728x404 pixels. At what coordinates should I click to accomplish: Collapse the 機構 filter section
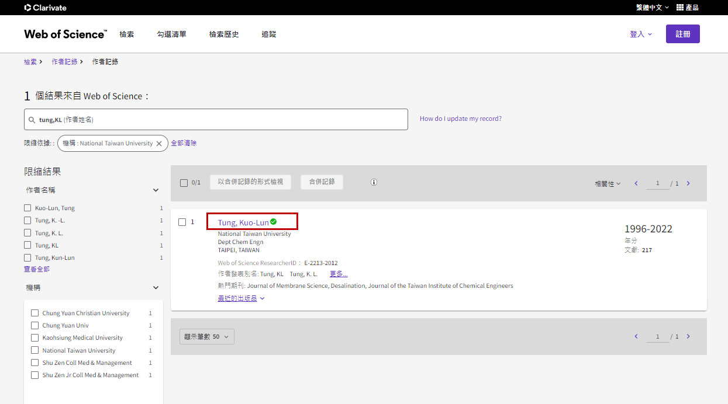tap(156, 288)
